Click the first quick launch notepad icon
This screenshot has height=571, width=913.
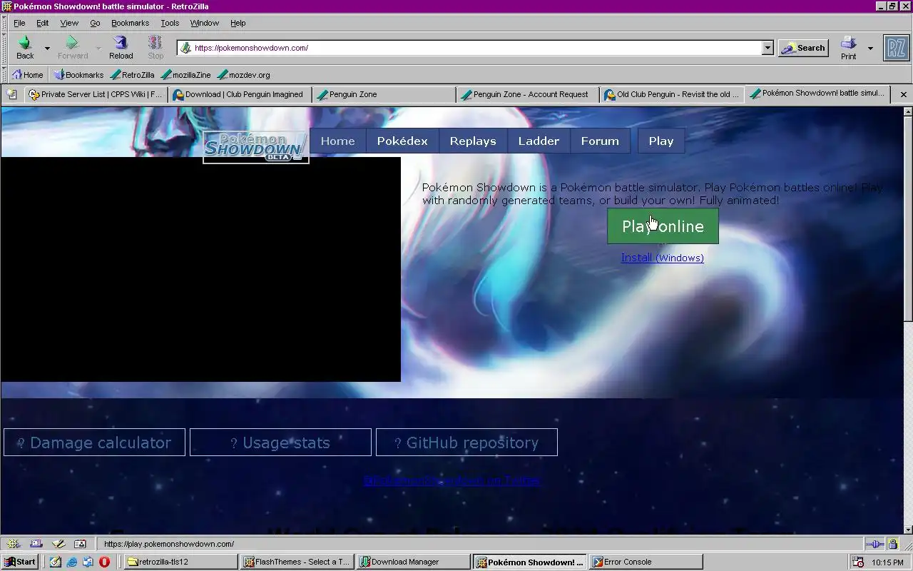56,562
